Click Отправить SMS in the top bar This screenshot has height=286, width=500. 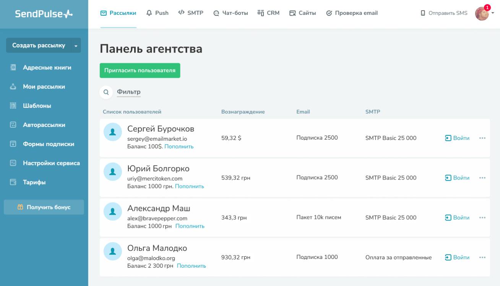(444, 13)
